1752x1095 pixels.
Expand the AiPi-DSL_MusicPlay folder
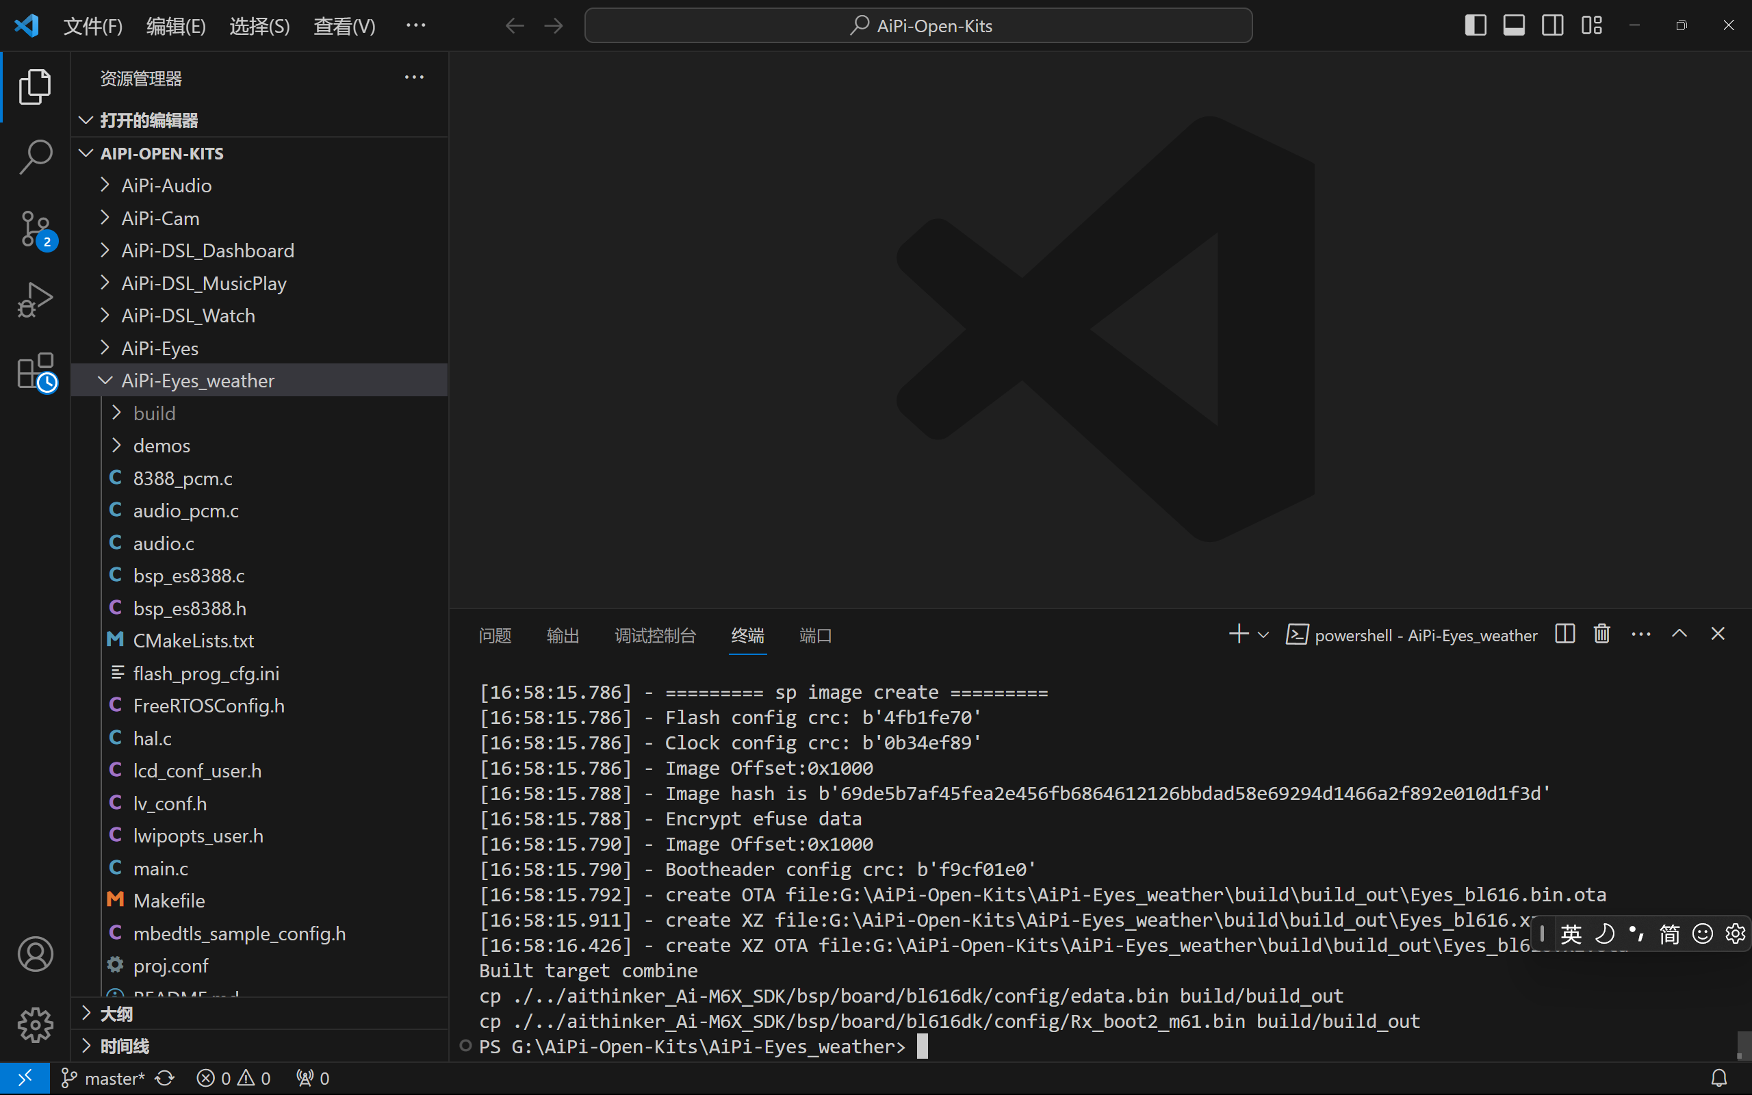259,283
